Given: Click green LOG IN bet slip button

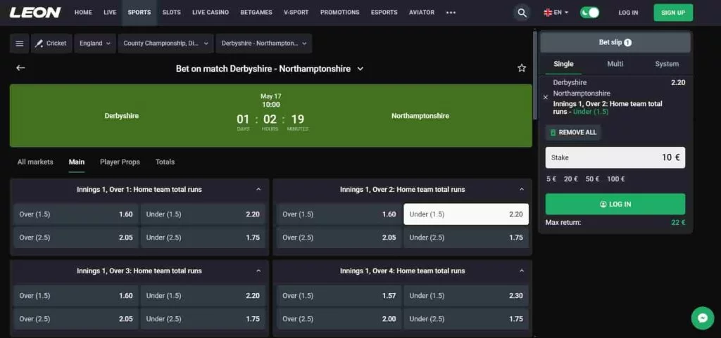Looking at the screenshot, I should [615, 204].
